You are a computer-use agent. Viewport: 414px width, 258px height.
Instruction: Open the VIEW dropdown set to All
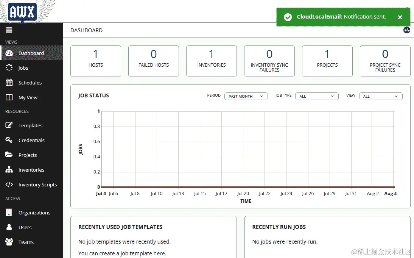[x=381, y=96]
